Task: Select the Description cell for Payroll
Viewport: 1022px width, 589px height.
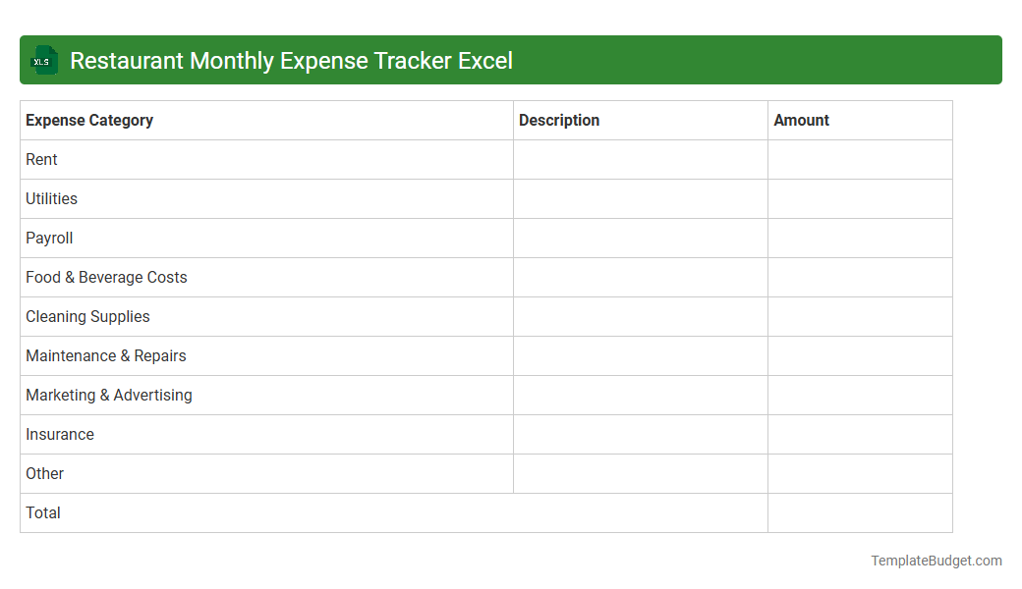Action: click(x=639, y=238)
